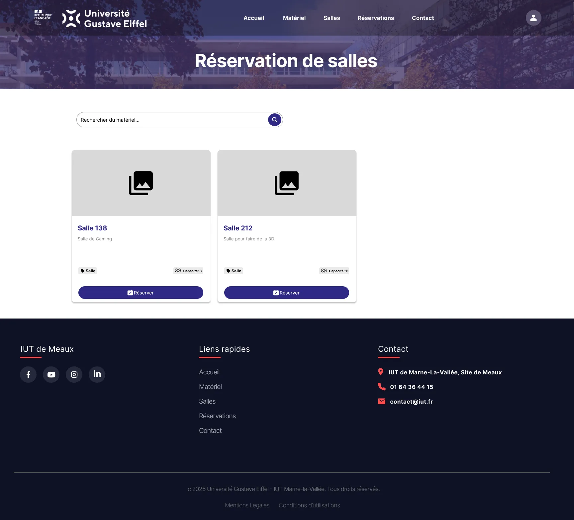Follow the footer Contact quick link
Viewport: 574px width, 520px height.
coord(210,431)
